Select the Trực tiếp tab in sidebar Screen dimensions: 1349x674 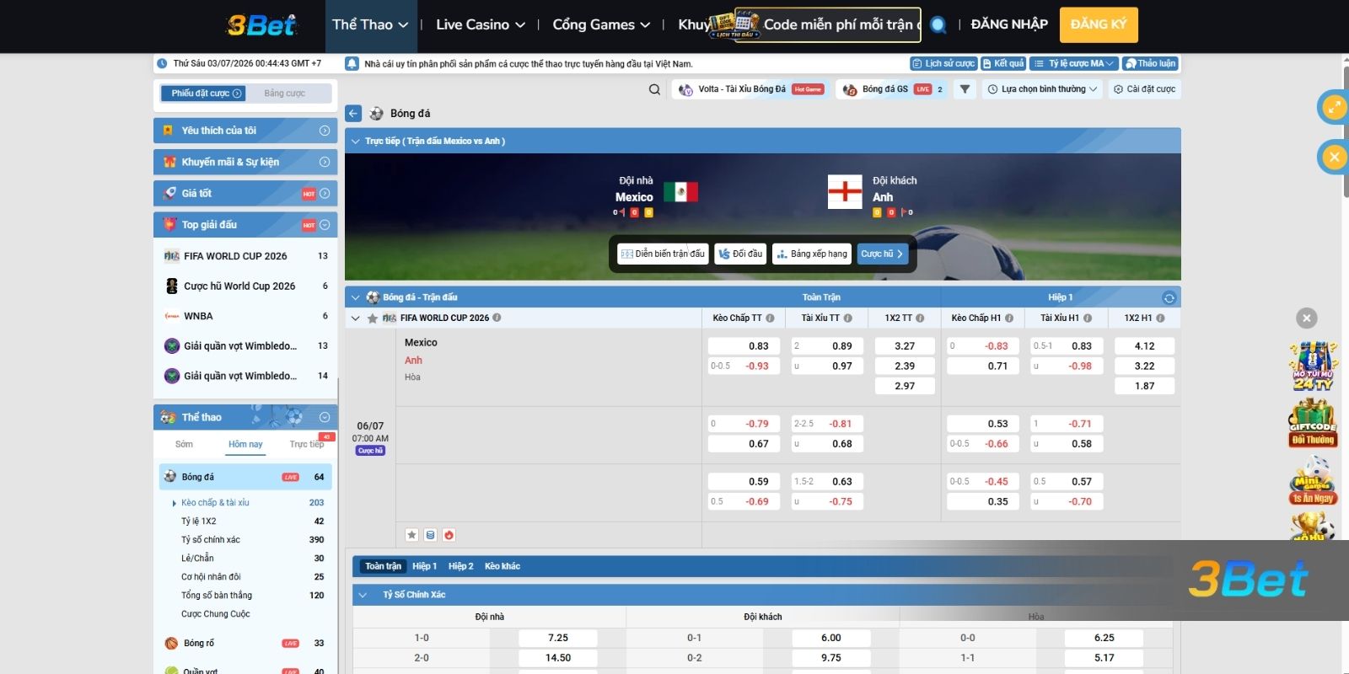[x=307, y=444]
